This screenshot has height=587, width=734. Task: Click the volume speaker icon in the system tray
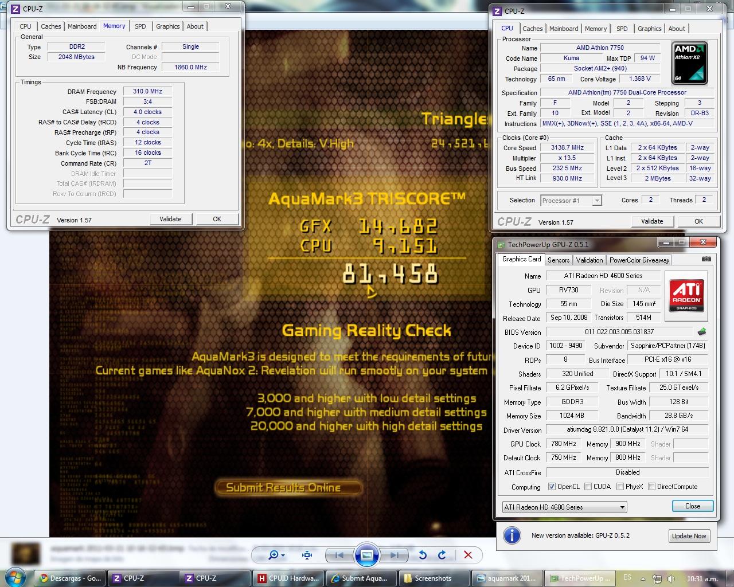[671, 578]
